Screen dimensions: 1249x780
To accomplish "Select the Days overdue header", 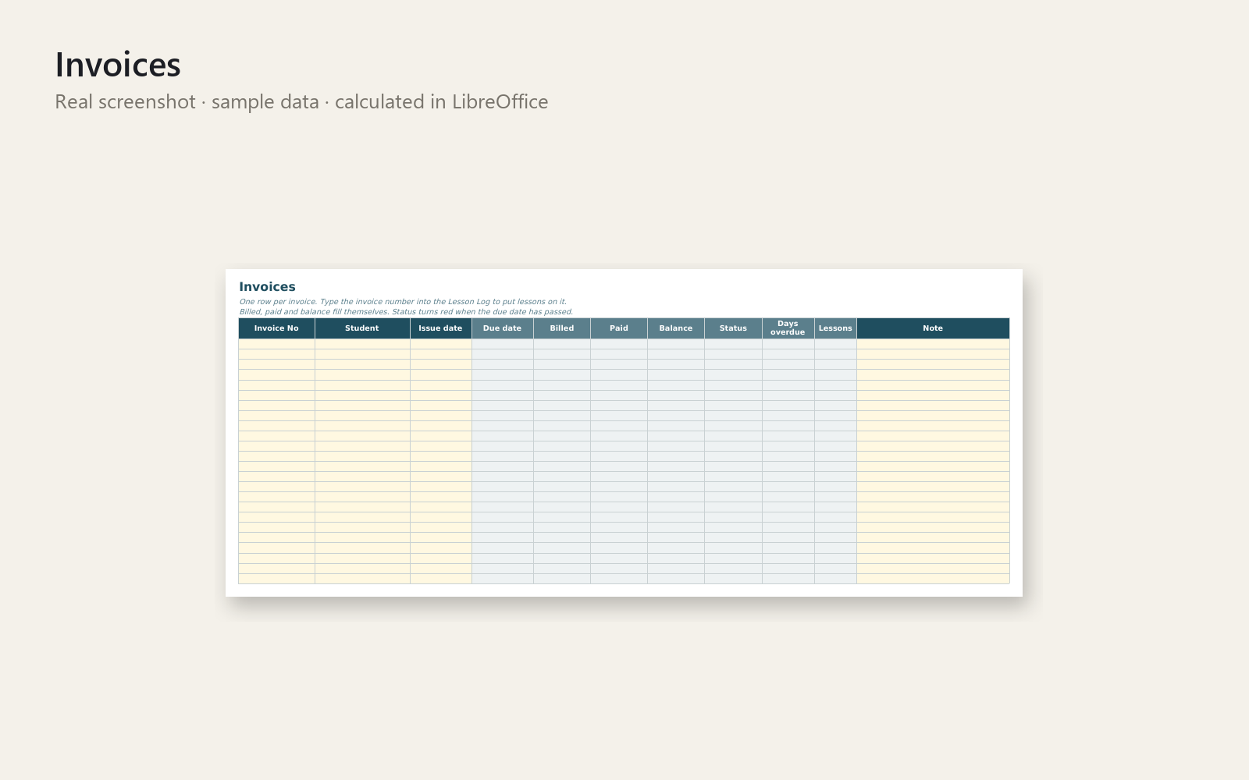I will (x=788, y=328).
